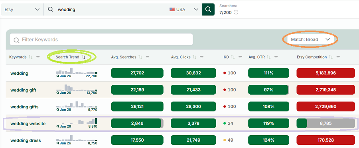The width and height of the screenshot is (359, 148).
Task: Open the Etsy Competition filter icon
Action: point(338,57)
